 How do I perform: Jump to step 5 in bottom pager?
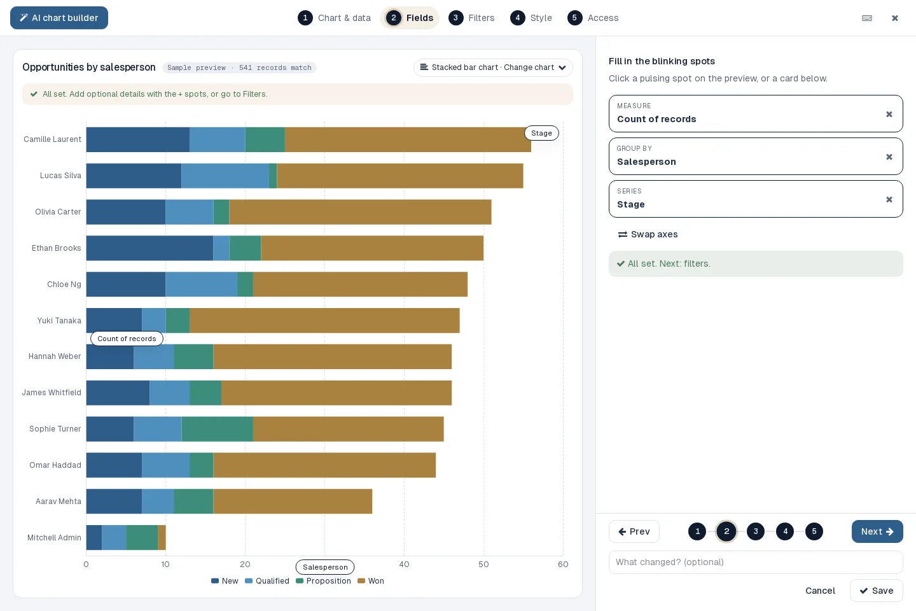814,531
